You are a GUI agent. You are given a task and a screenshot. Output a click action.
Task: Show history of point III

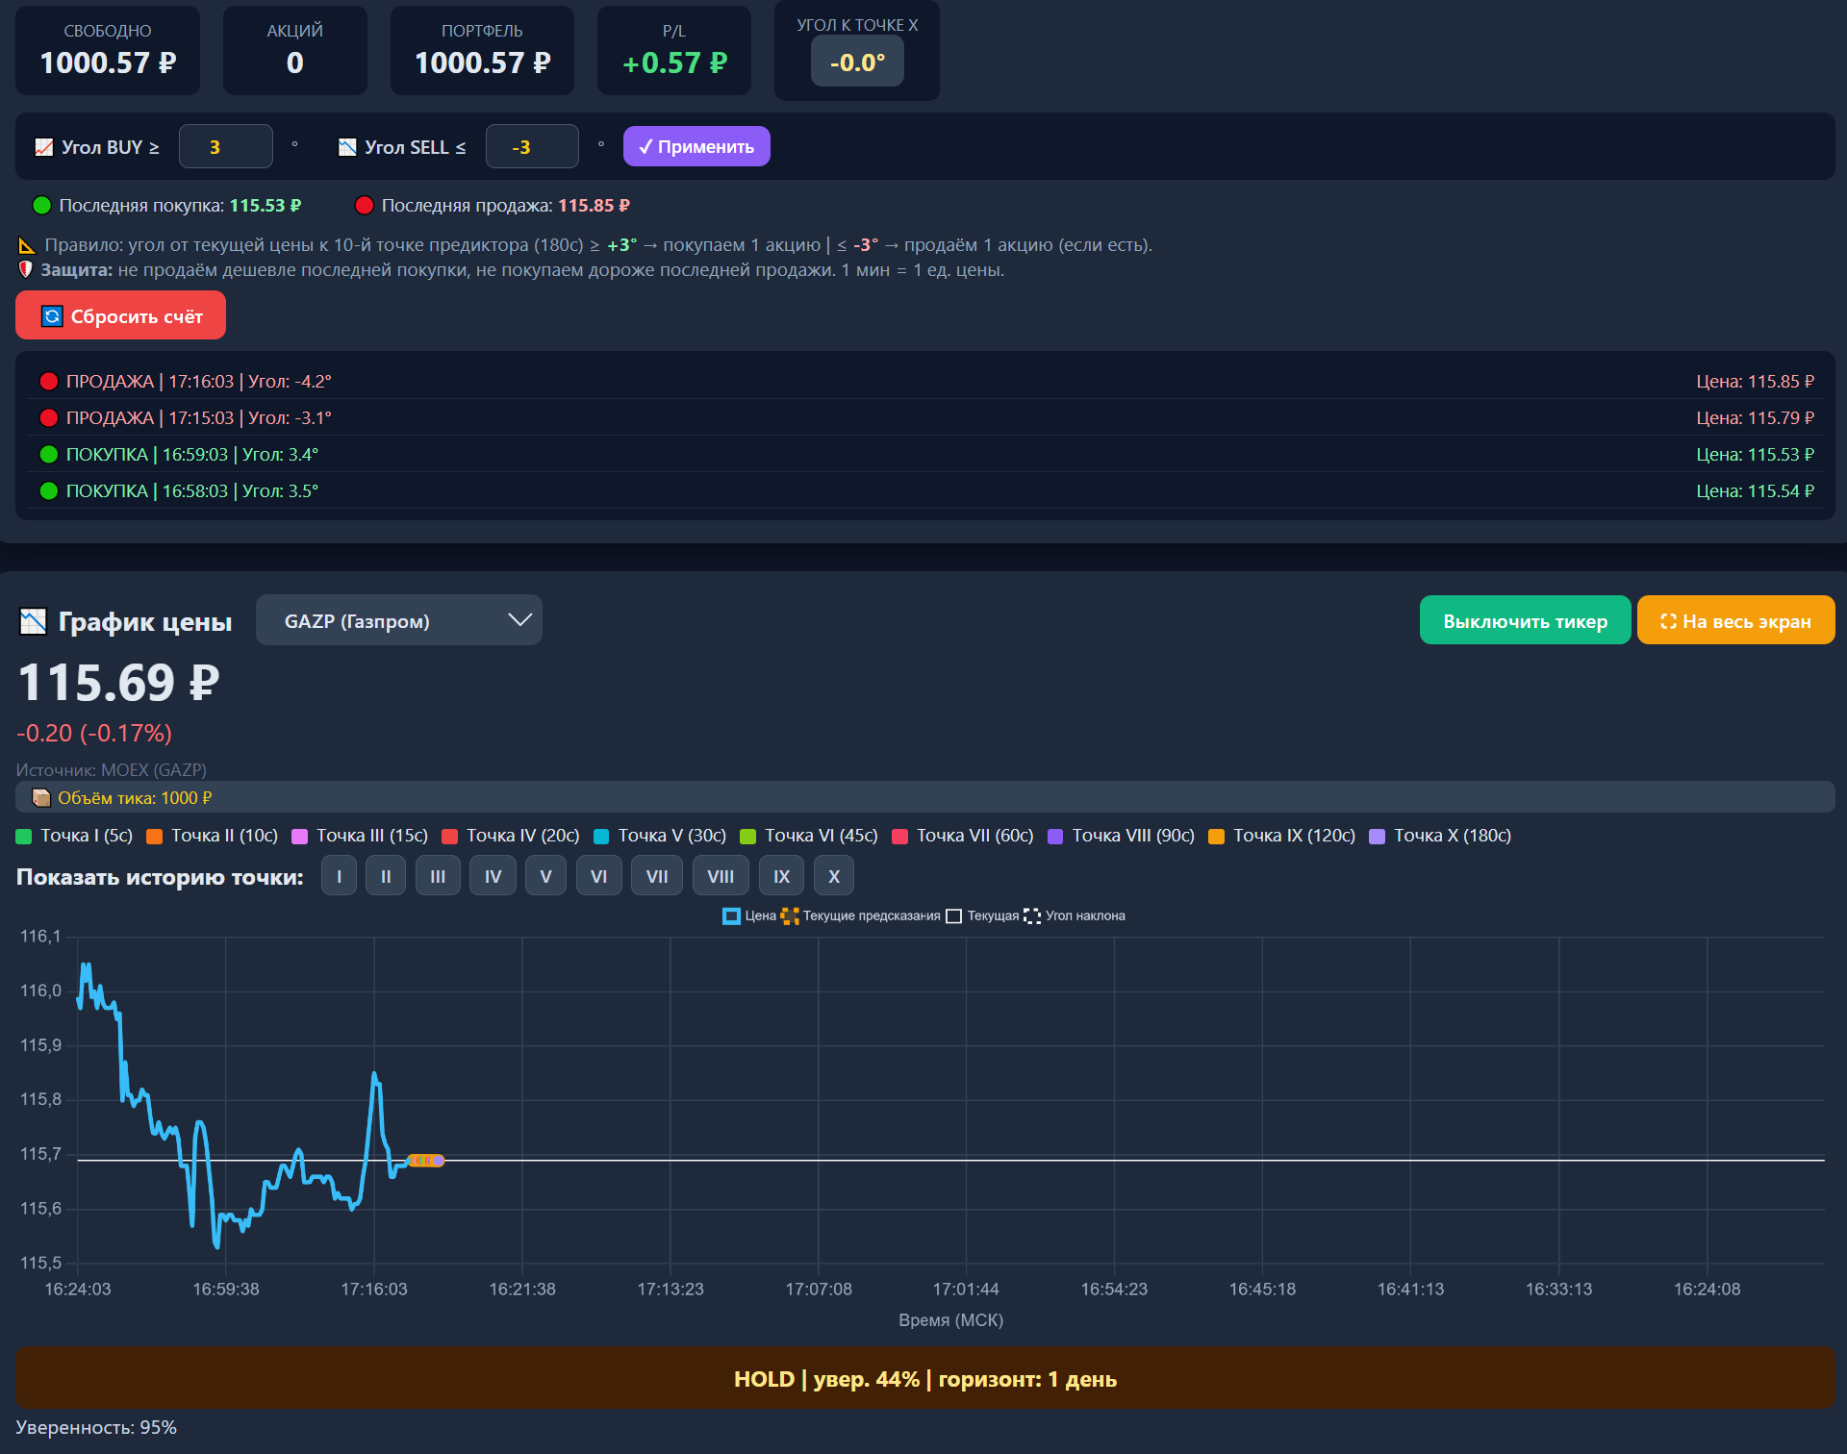point(438,876)
